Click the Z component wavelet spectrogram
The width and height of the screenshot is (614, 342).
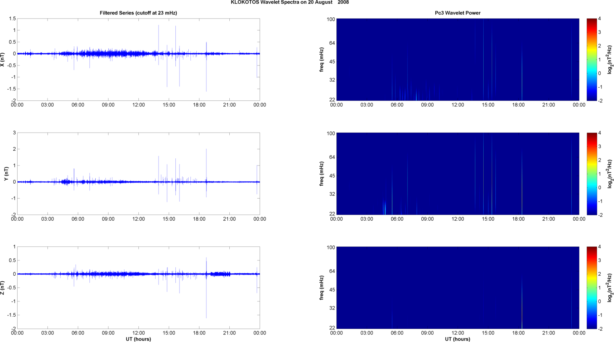[457, 288]
